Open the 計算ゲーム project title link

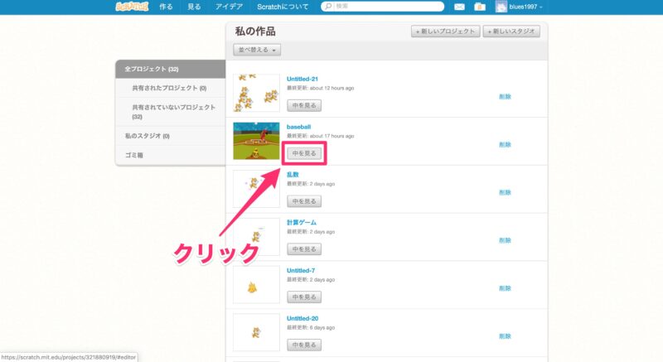point(301,223)
